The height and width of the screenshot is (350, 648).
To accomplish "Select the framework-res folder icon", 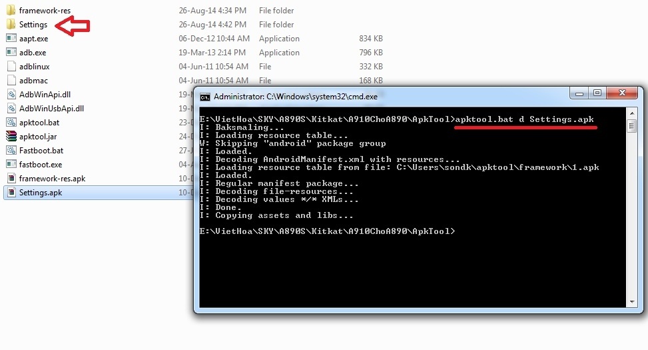I will (x=11, y=11).
